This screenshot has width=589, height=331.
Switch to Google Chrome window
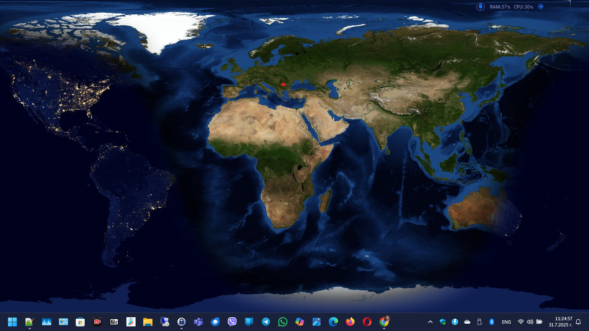pos(384,322)
